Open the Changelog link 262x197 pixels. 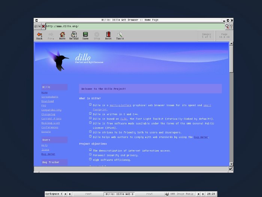point(48,114)
